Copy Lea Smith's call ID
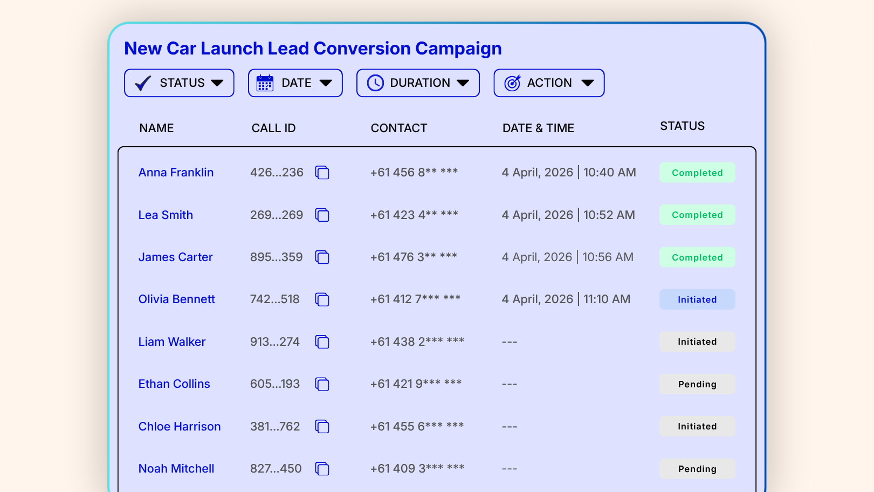This screenshot has width=874, height=492. coord(322,215)
